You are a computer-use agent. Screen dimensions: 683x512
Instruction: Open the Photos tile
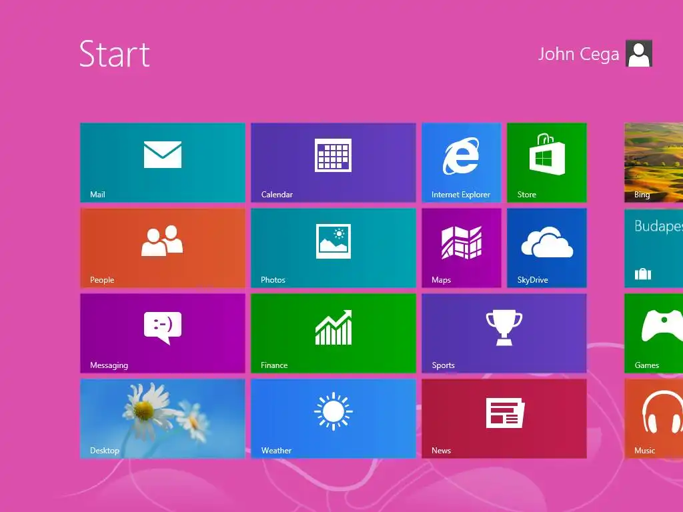click(x=333, y=248)
